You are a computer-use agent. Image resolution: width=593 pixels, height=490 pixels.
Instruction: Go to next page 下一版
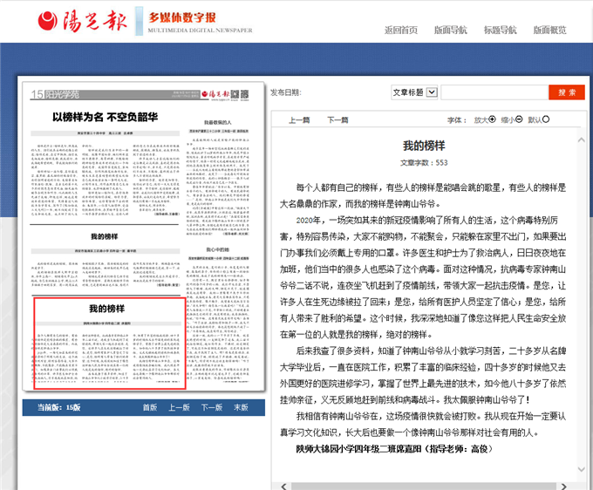coord(212,407)
